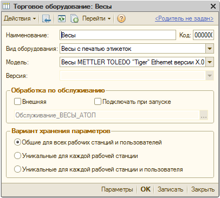
Task: Open help with the question mark icon
Action: (x=121, y=18)
